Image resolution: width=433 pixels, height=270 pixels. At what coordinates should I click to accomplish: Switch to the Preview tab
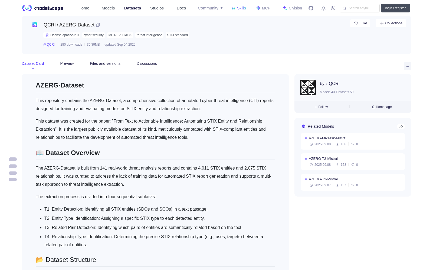[67, 63]
